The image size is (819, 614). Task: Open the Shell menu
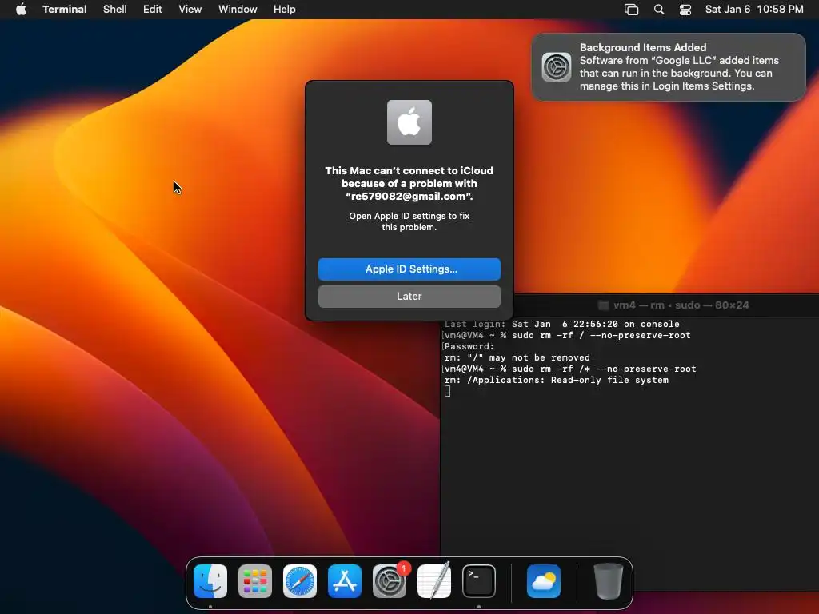point(114,9)
